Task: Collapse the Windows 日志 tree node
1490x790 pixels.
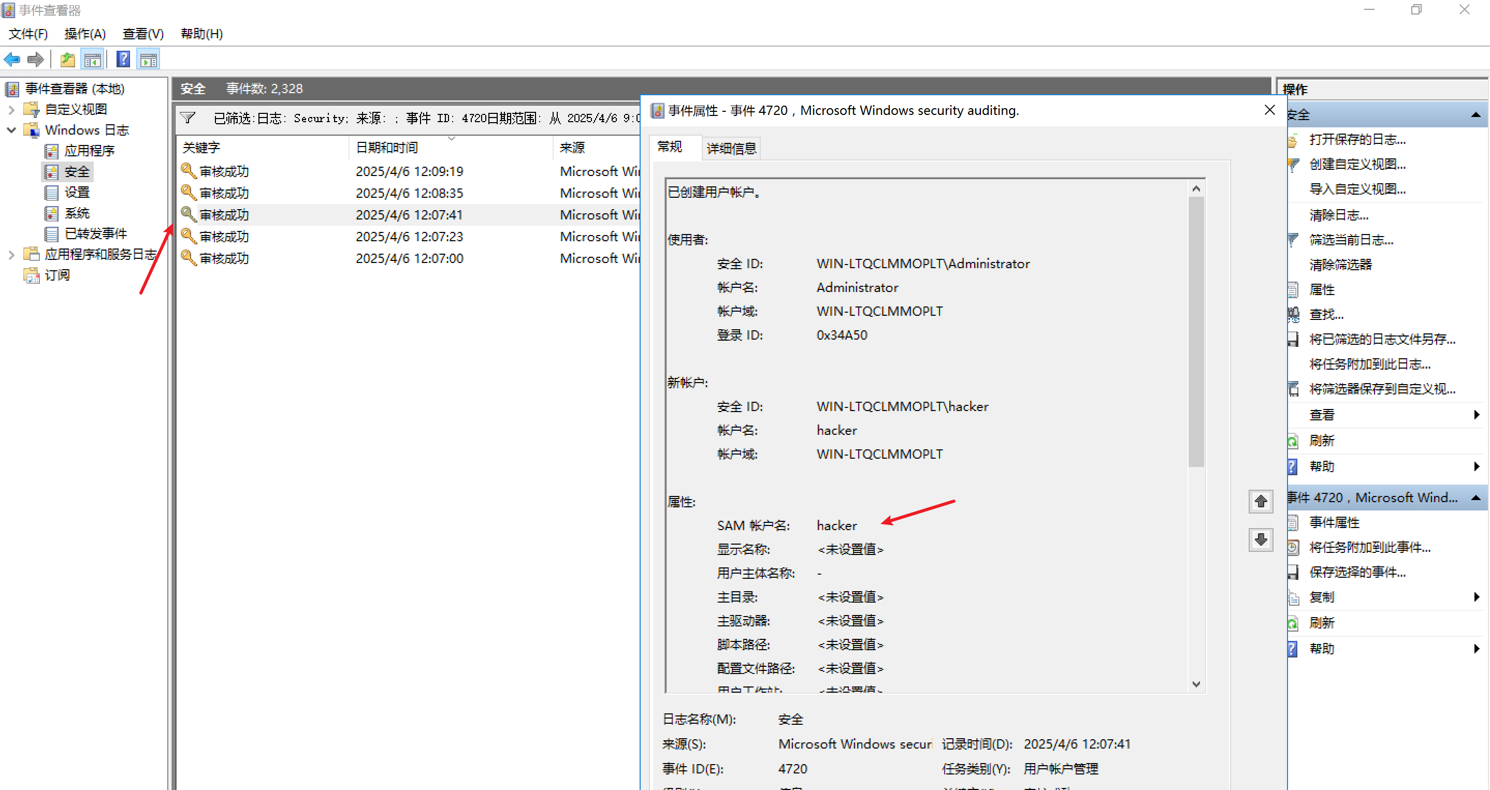Action: (x=11, y=130)
